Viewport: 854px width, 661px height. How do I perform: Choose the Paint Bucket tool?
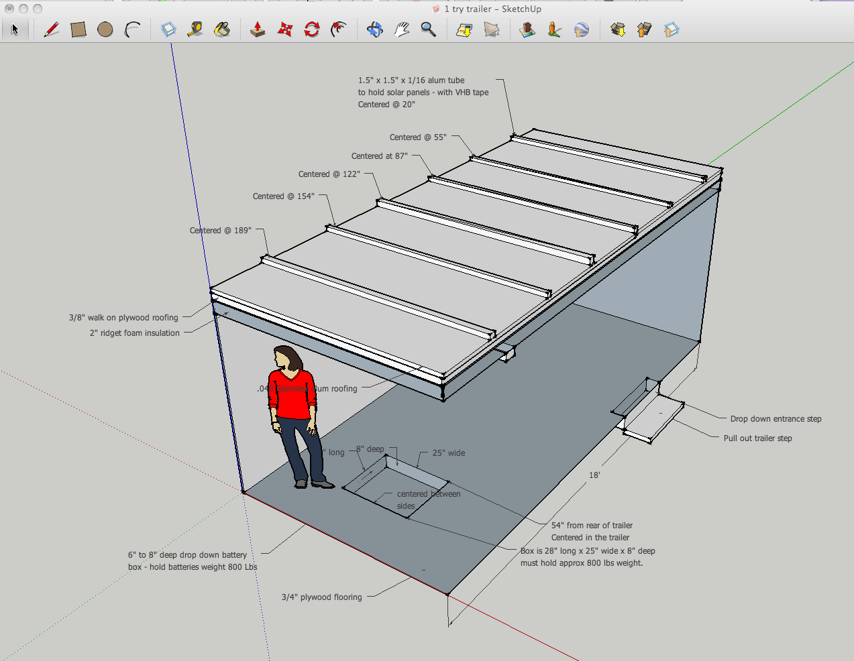pyautogui.click(x=222, y=29)
